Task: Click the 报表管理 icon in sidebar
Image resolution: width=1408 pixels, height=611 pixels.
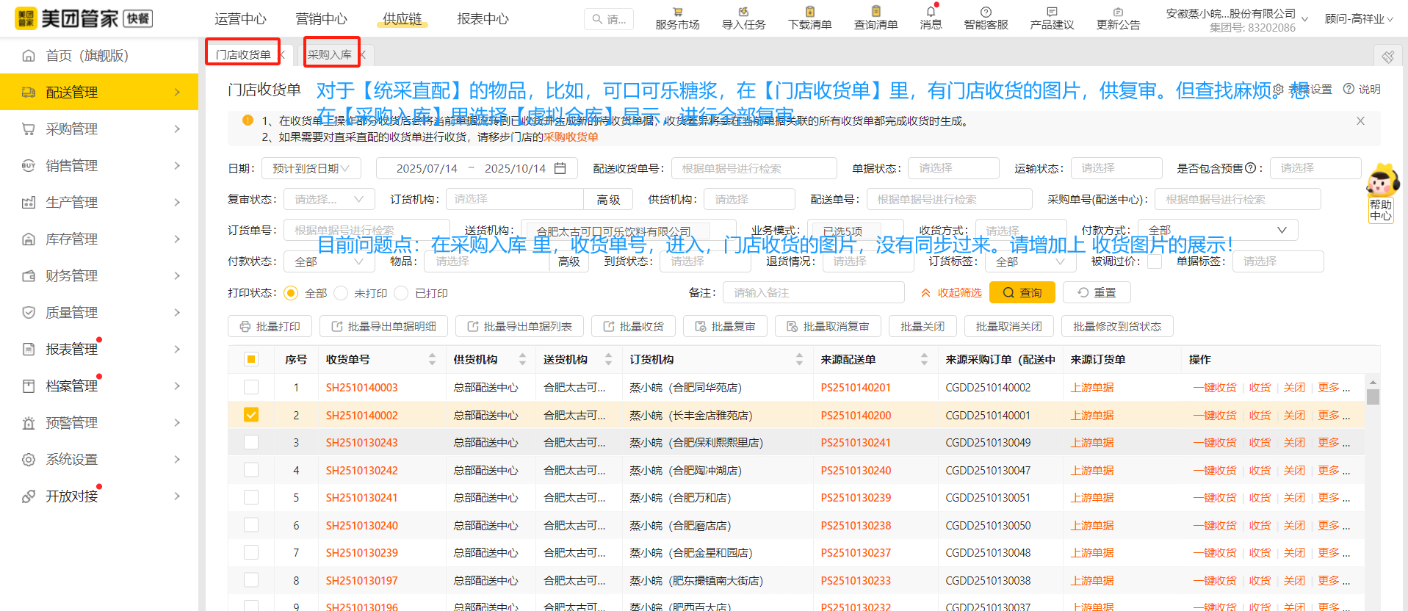Action: [x=29, y=350]
